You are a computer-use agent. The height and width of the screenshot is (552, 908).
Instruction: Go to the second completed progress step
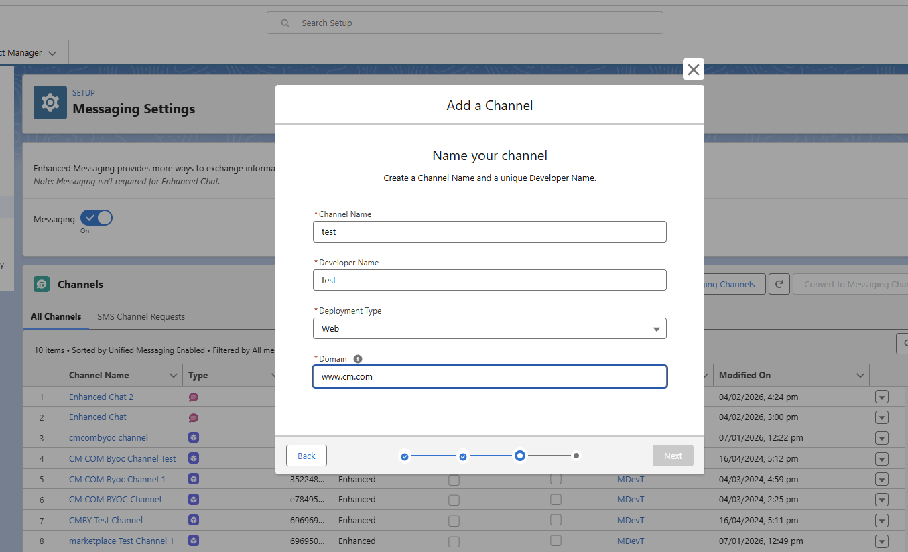[x=463, y=456]
